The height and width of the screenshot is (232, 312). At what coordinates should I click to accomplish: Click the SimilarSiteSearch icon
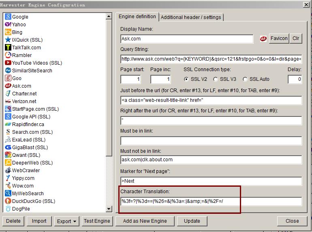(x=8, y=70)
